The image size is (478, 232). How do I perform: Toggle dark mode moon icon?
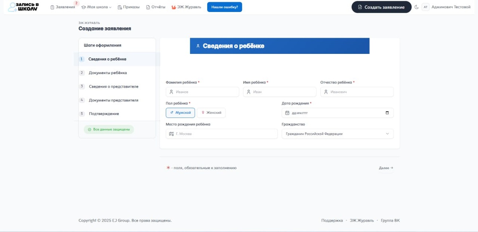click(417, 7)
